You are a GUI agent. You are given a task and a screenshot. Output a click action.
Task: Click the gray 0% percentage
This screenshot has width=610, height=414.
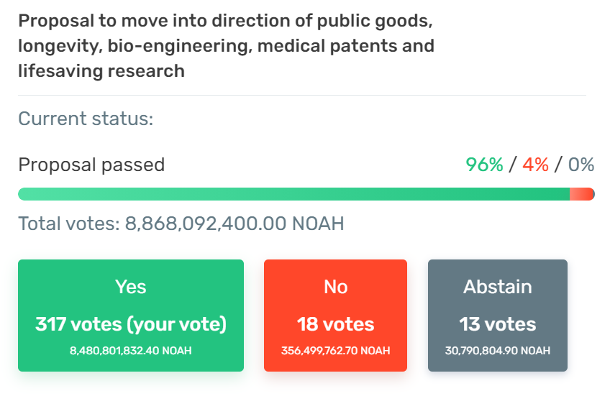click(x=581, y=165)
